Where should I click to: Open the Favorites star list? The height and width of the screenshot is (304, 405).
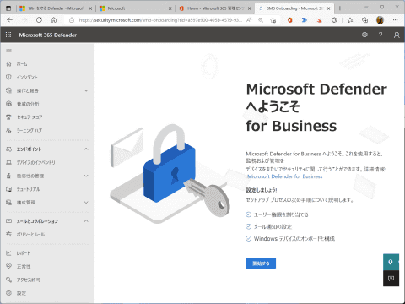[x=350, y=20]
